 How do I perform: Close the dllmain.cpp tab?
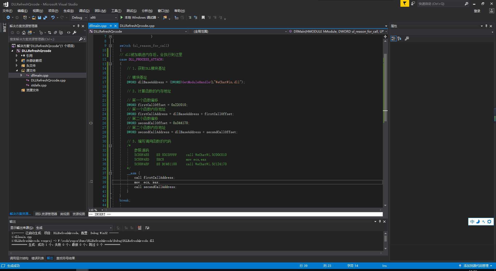(115, 26)
